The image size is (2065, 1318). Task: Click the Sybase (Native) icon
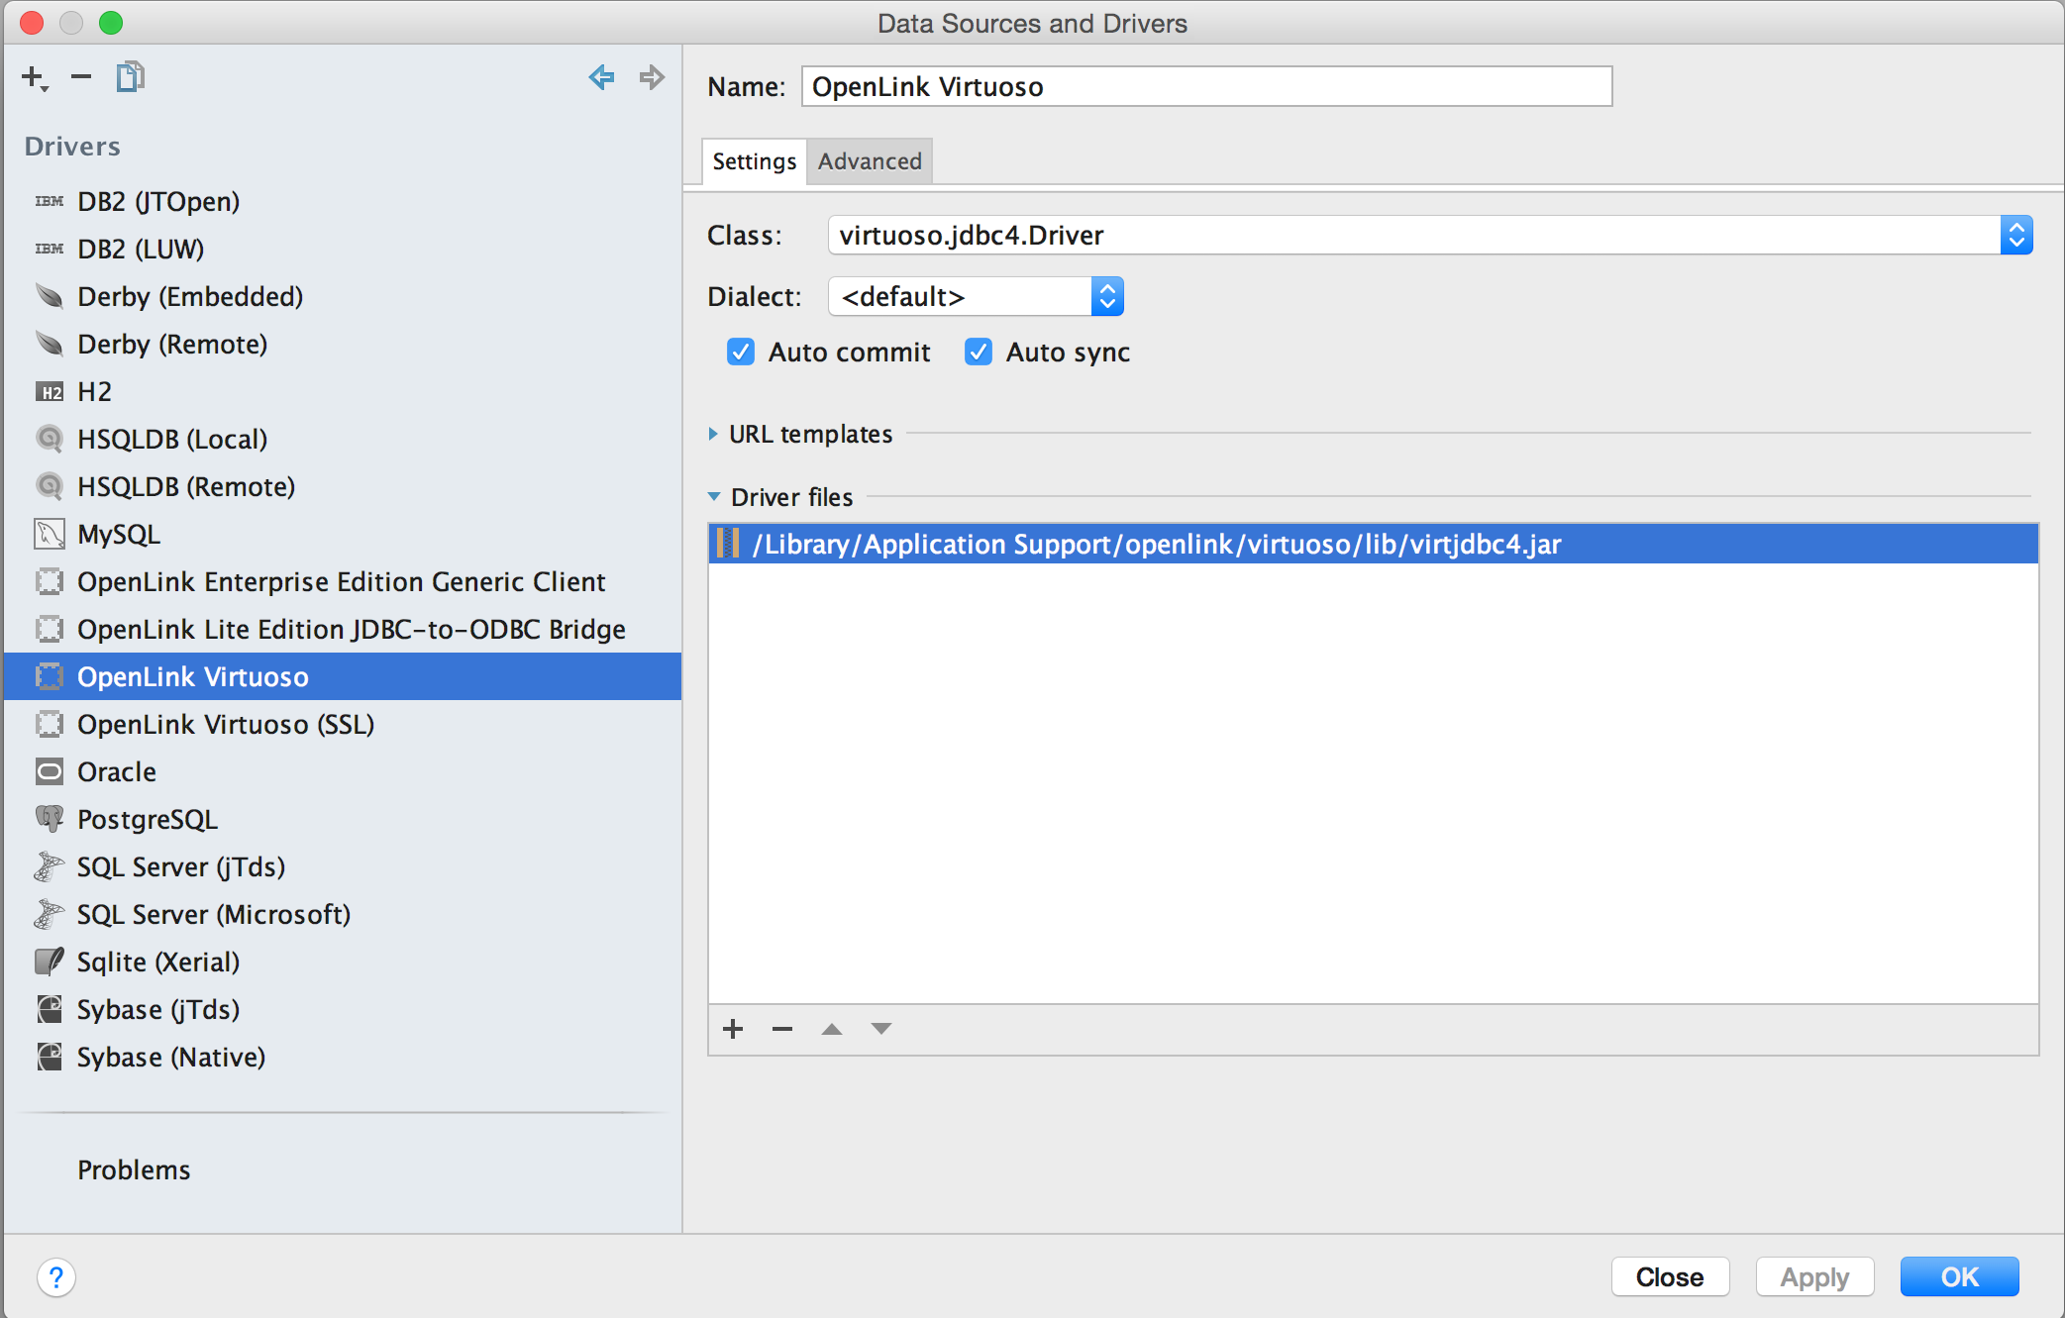tap(50, 1057)
